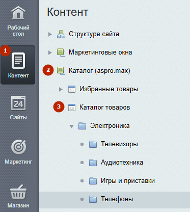Click the bullet marker before Телевизоры
Viewport: 190px width, 212px height.
(82, 144)
